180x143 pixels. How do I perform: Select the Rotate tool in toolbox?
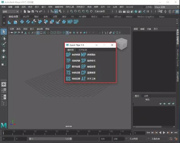tap(4, 57)
